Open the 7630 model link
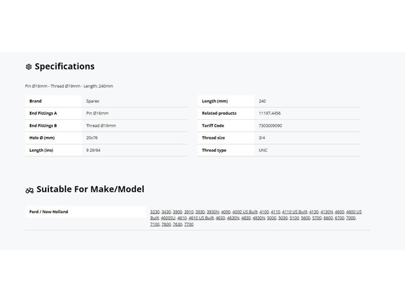Viewport: 405px width, 303px height. (178, 224)
